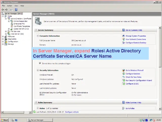Open Configure IE ESC link
The image size is (162, 122).
click(132, 84)
